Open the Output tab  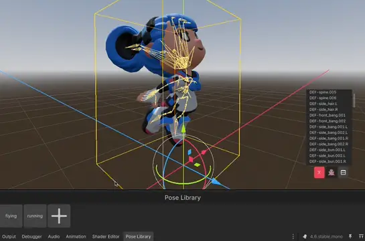coord(9,236)
